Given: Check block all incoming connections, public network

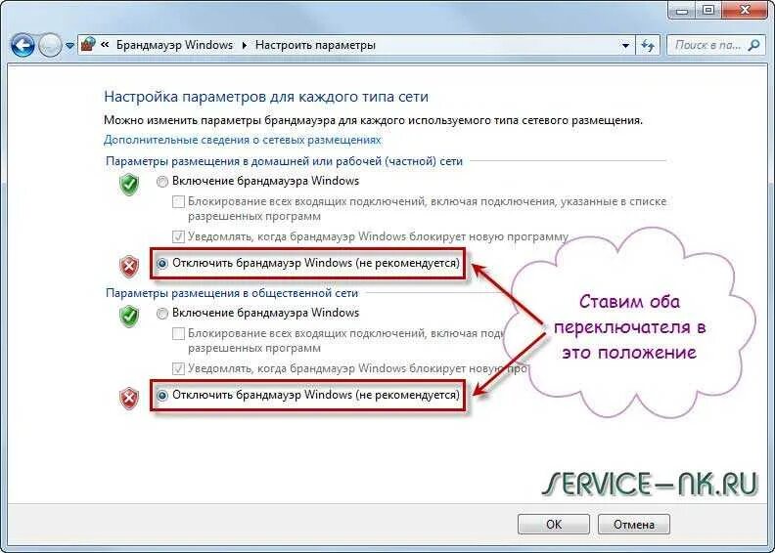Looking at the screenshot, I should [x=178, y=333].
